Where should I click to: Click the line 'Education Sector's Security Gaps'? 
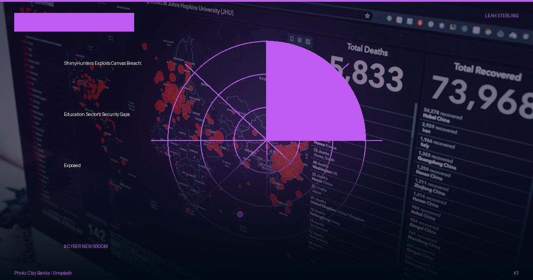tap(97, 114)
